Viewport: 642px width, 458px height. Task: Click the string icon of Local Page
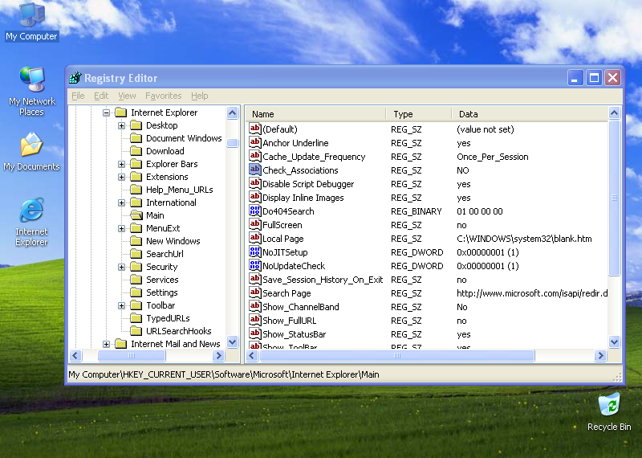(x=254, y=238)
